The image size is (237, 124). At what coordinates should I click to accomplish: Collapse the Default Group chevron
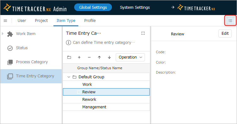click(69, 77)
